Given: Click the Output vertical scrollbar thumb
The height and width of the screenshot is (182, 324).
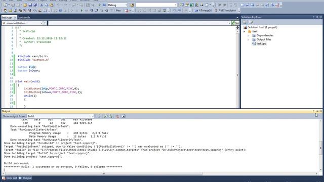Looking at the screenshot, I should click(320, 148).
